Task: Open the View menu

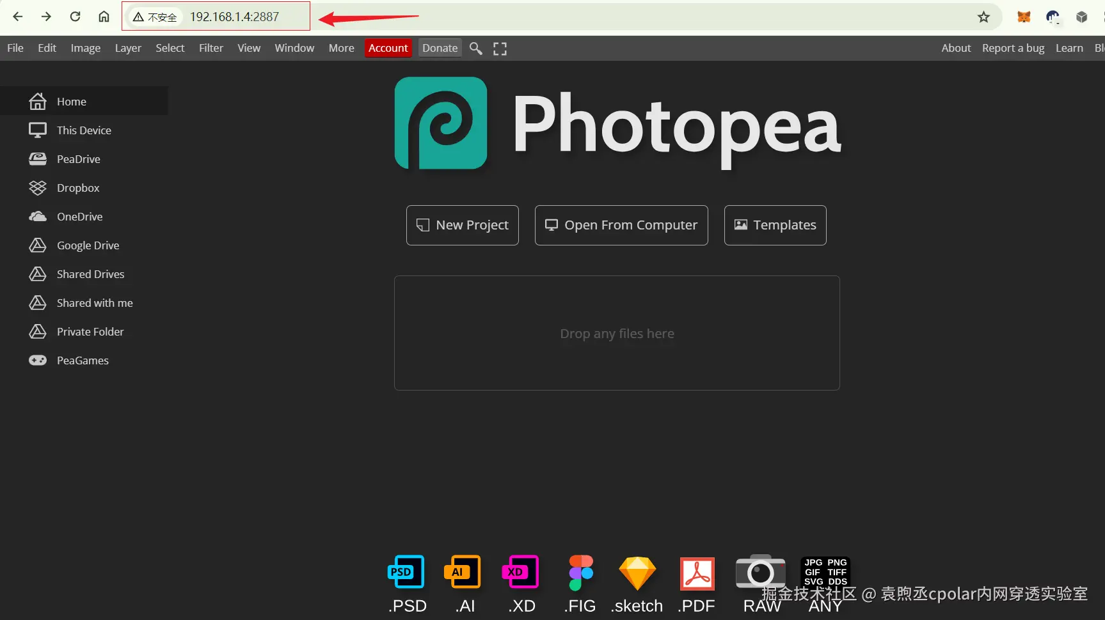Action: coord(249,48)
